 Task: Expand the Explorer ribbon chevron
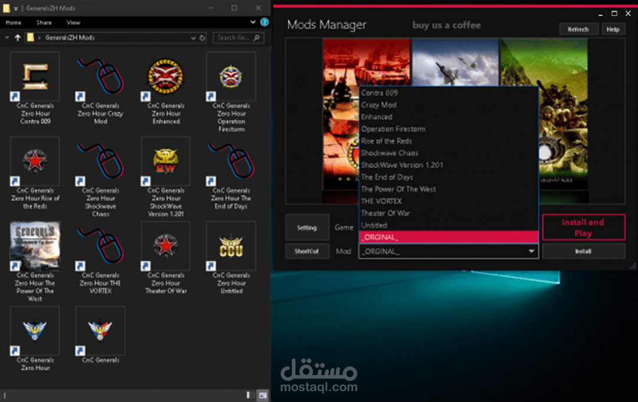(x=253, y=22)
